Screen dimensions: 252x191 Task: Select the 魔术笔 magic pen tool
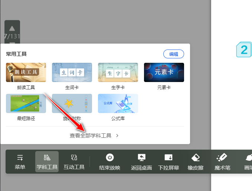(x=222, y=161)
